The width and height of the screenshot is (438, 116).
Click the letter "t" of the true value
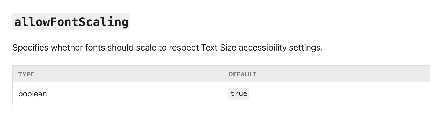pos(232,94)
